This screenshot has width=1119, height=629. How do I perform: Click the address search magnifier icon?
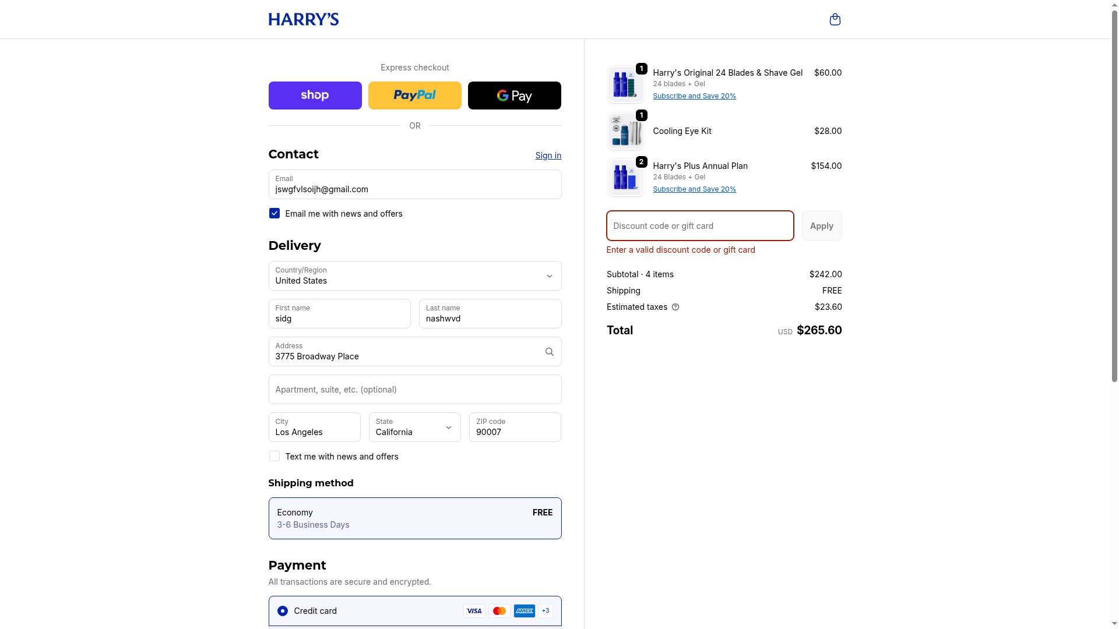(x=549, y=352)
